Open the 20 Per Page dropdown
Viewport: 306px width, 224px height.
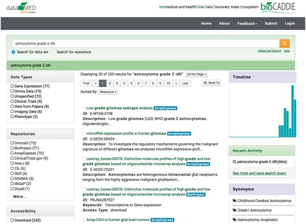(197, 74)
